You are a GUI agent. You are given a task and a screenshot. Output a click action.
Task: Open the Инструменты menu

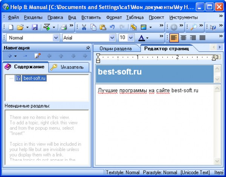click(183, 17)
